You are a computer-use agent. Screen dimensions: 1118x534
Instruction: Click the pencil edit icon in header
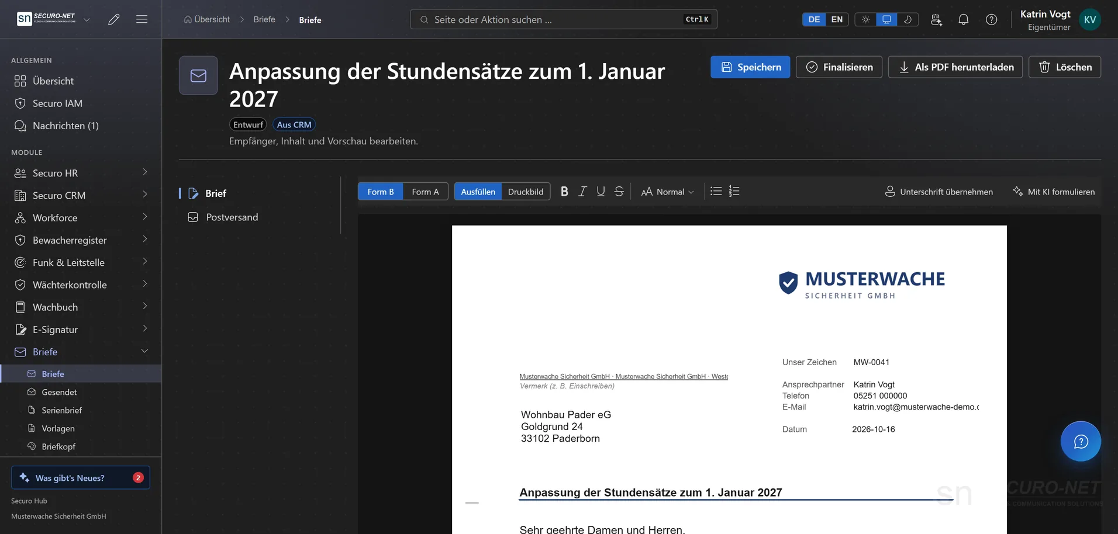tap(114, 19)
